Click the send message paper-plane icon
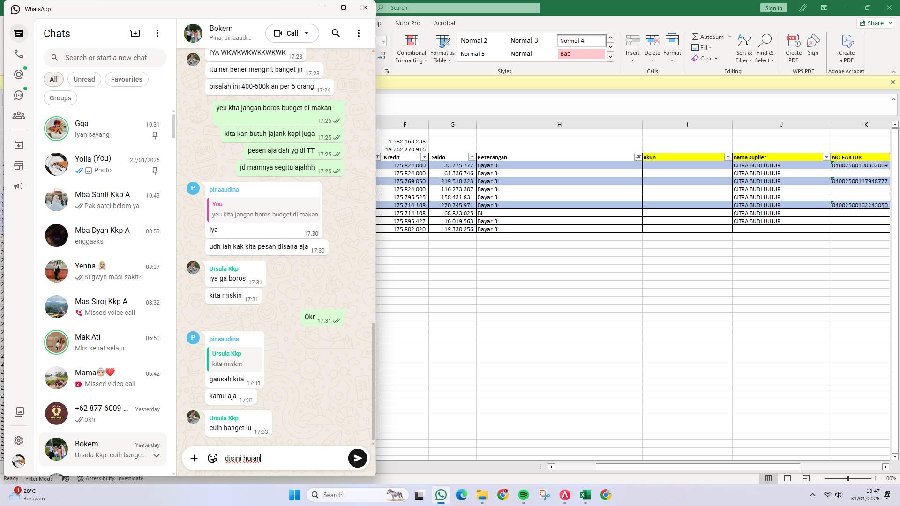Viewport: 900px width, 506px height. coord(358,458)
